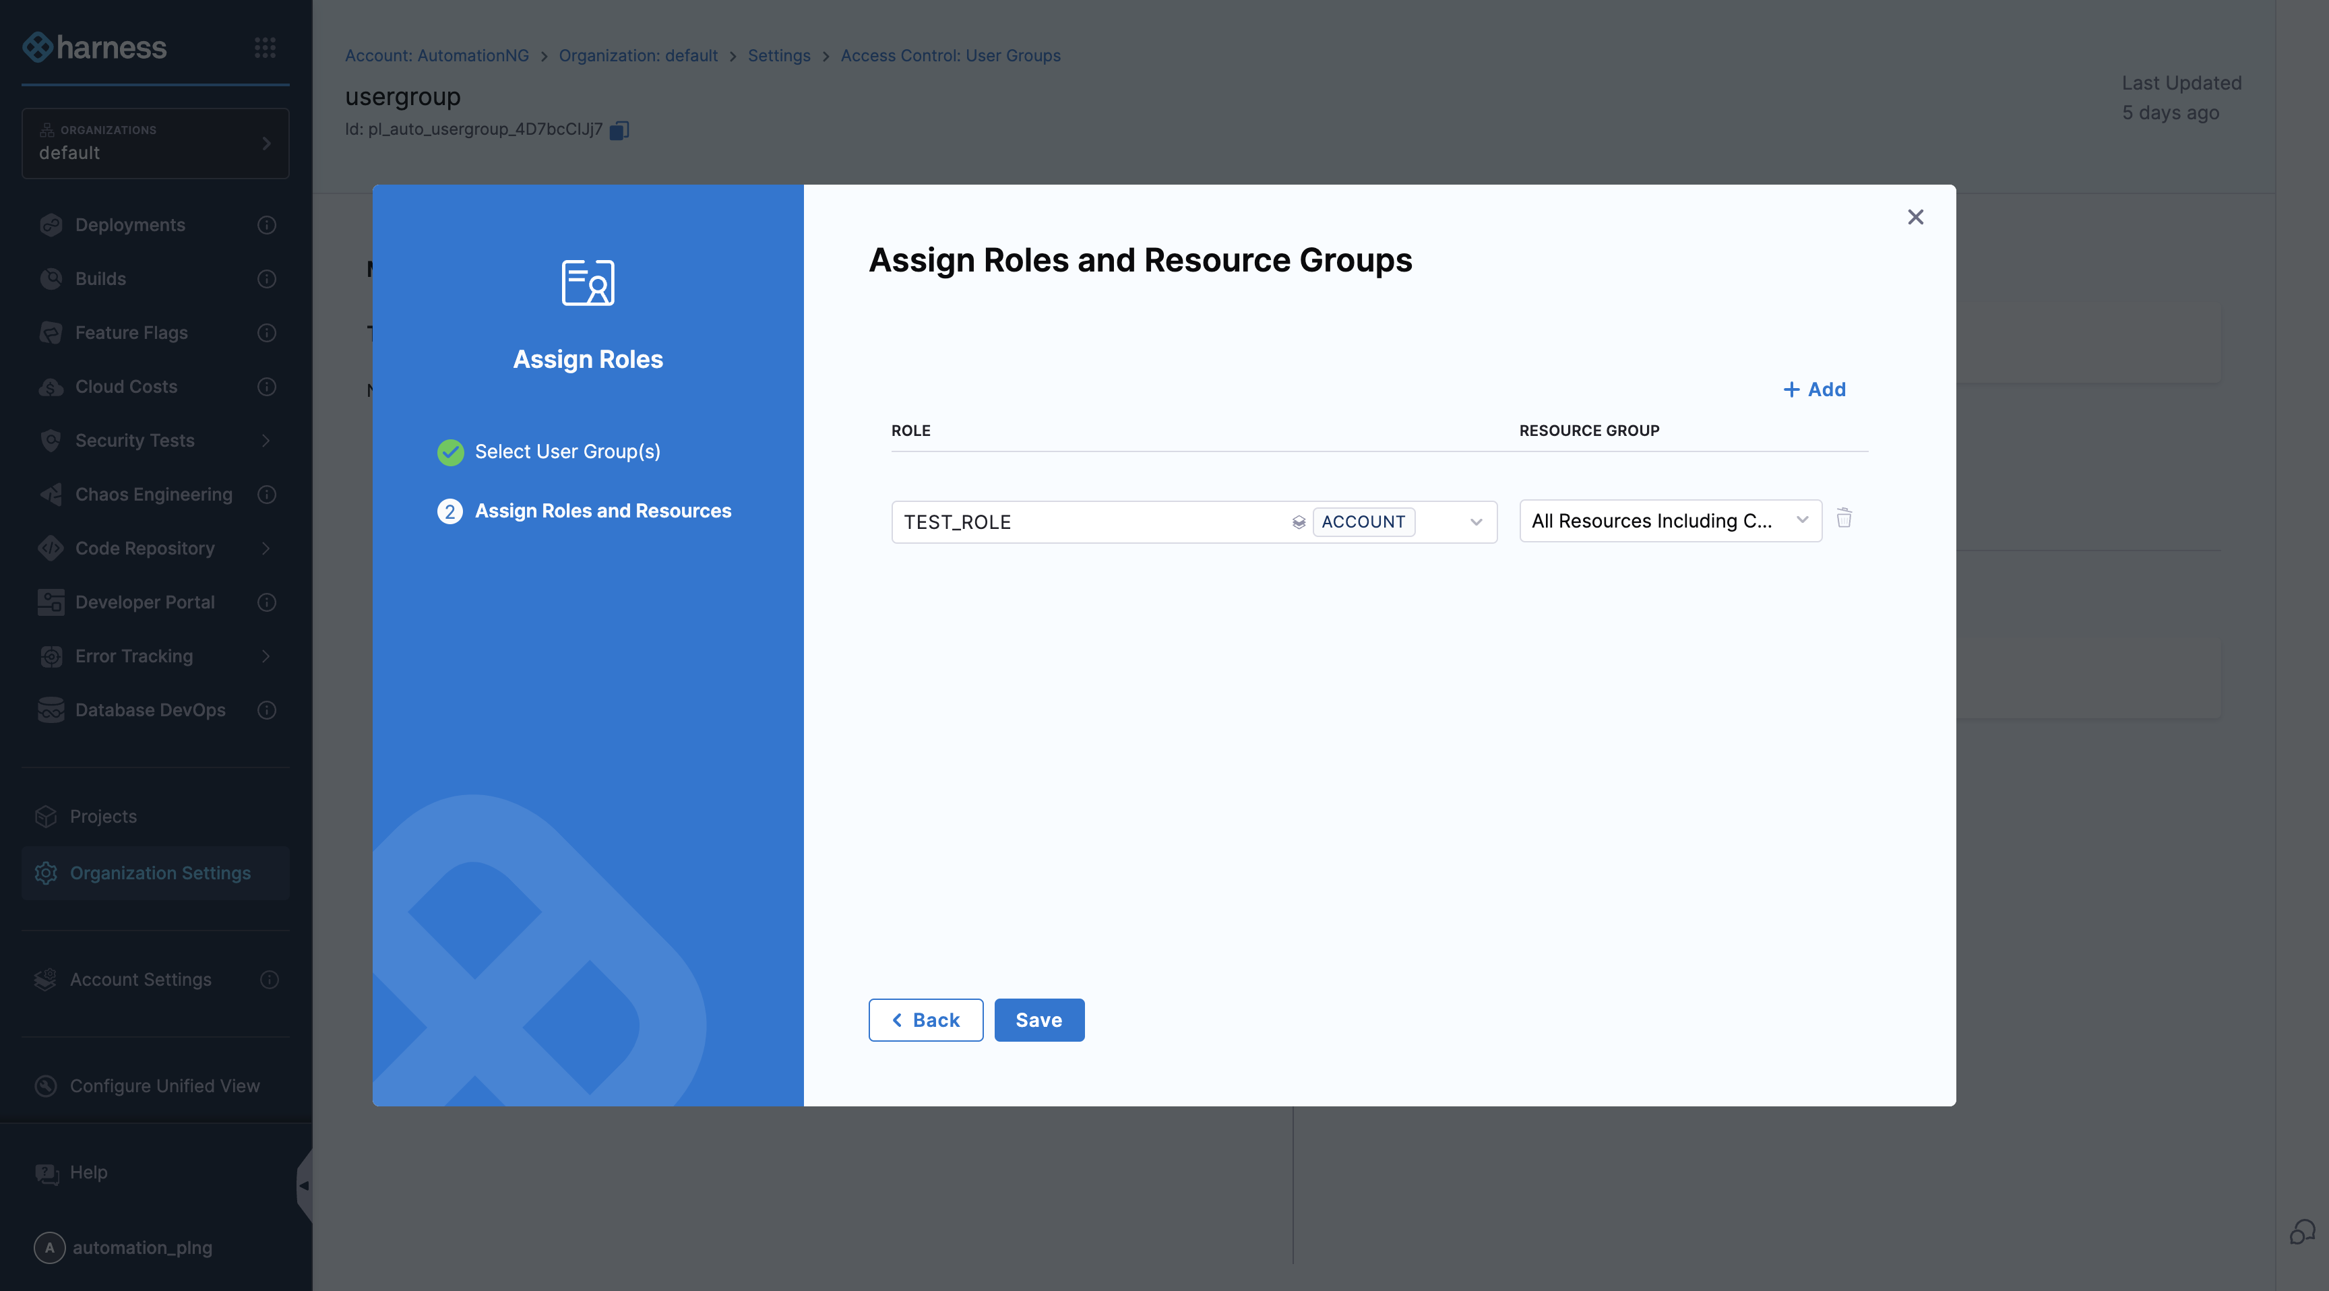Viewport: 2329px width, 1291px height.
Task: Copy the usergroup Id to clipboard
Action: 619,130
